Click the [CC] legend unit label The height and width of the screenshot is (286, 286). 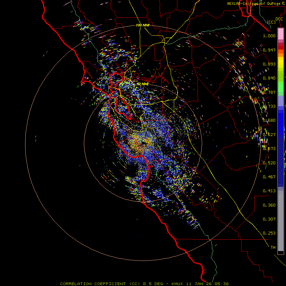(x=271, y=22)
